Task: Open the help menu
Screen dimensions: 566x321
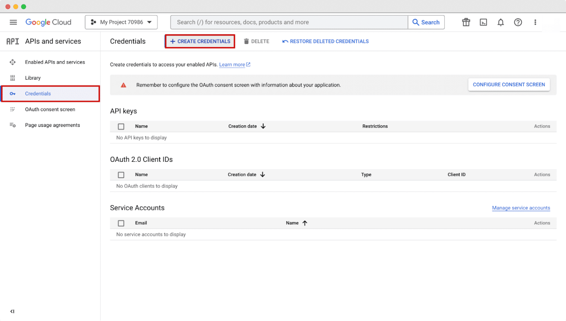Action: (518, 22)
